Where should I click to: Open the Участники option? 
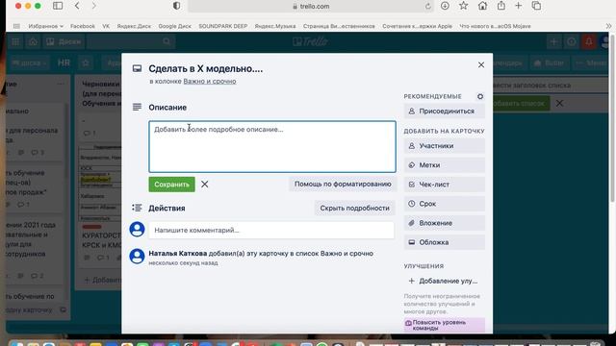coord(444,145)
